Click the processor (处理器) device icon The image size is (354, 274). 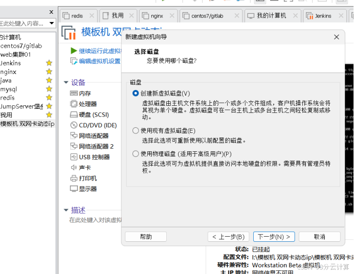[74, 104]
